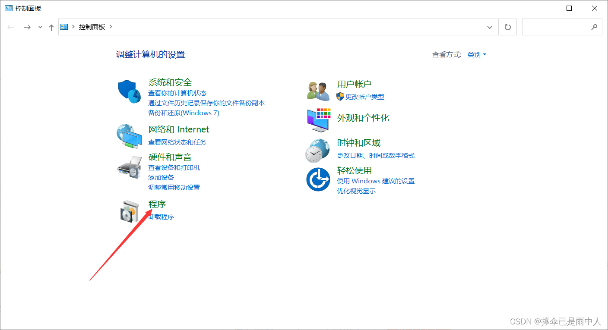Open 备份和还原(Windows 7) link
The height and width of the screenshot is (330, 608).
[x=184, y=113]
